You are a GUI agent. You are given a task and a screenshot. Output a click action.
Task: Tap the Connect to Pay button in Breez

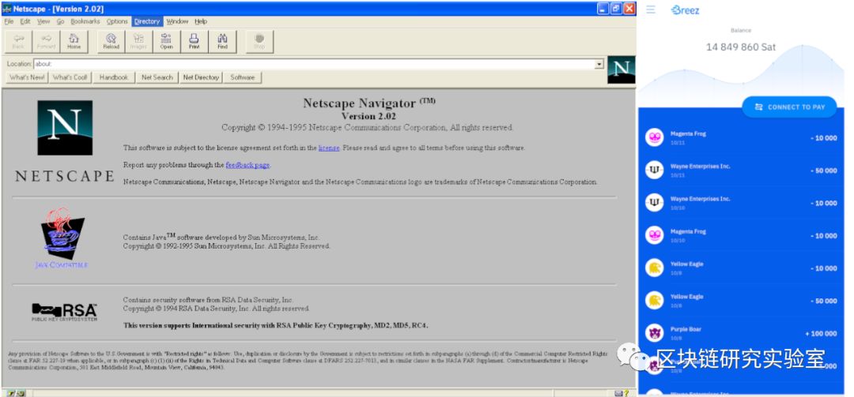click(x=789, y=107)
